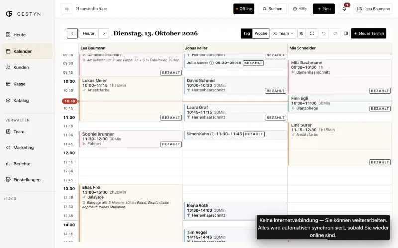
Task: Switch to Woche view
Action: (x=261, y=33)
